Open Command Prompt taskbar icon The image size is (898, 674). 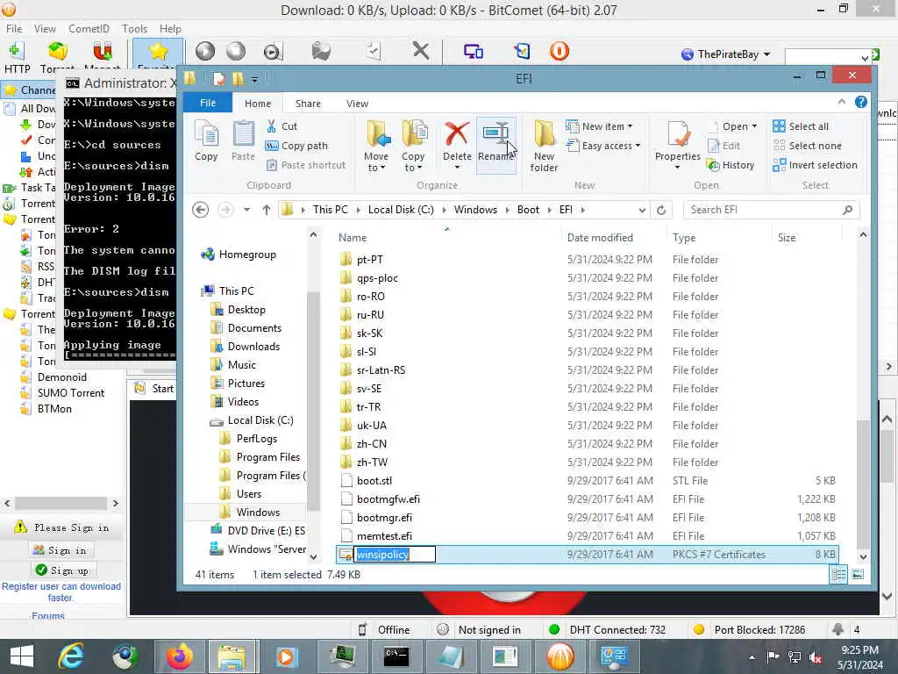click(x=396, y=656)
